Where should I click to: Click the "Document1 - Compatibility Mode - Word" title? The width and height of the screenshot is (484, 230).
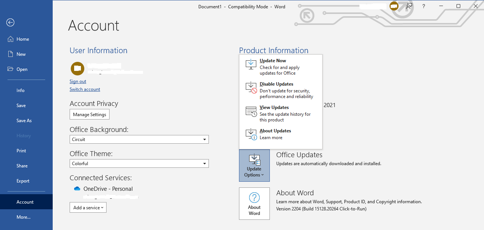pos(242,6)
